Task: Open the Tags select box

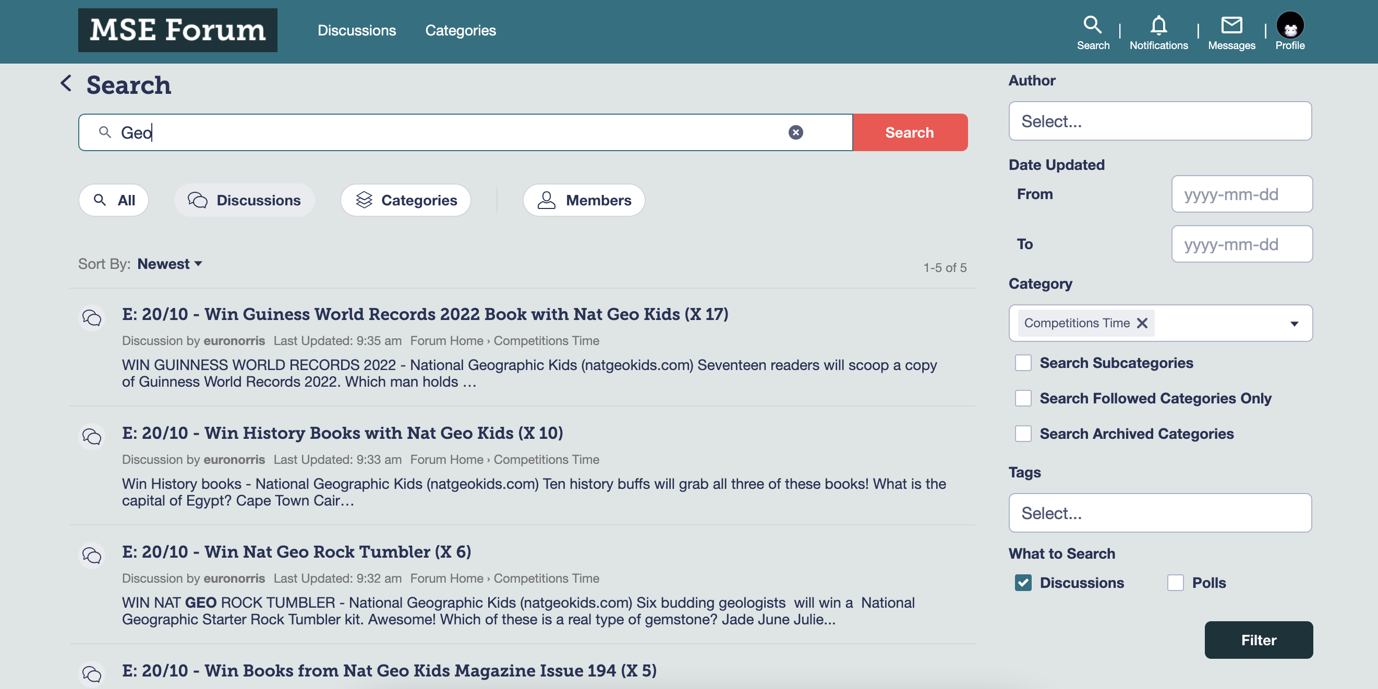Action: tap(1160, 513)
